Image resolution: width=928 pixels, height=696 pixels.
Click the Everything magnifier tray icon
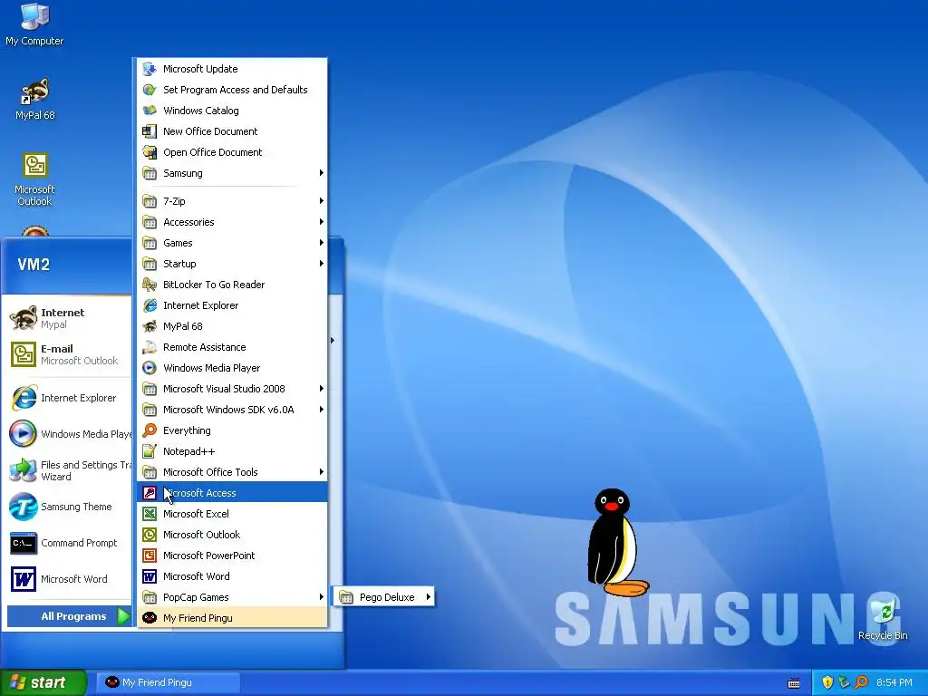862,682
